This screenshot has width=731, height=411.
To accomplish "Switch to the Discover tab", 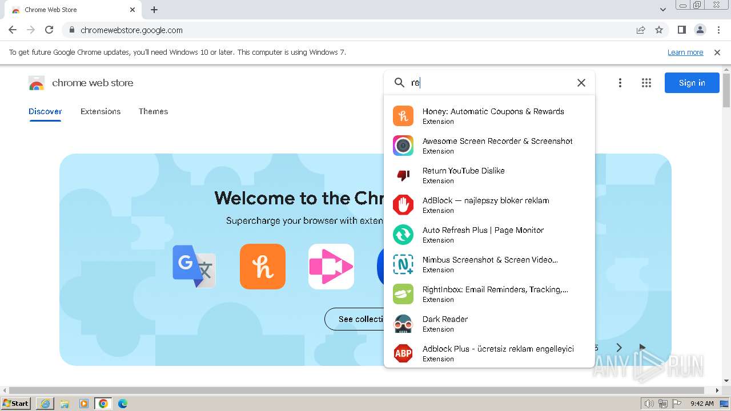I will [x=45, y=111].
